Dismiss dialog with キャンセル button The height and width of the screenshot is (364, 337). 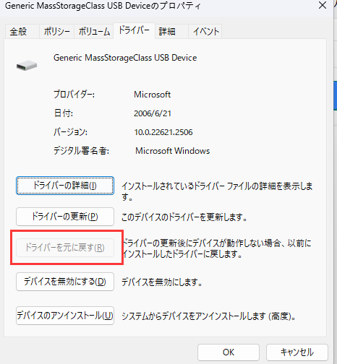pyautogui.click(x=297, y=352)
